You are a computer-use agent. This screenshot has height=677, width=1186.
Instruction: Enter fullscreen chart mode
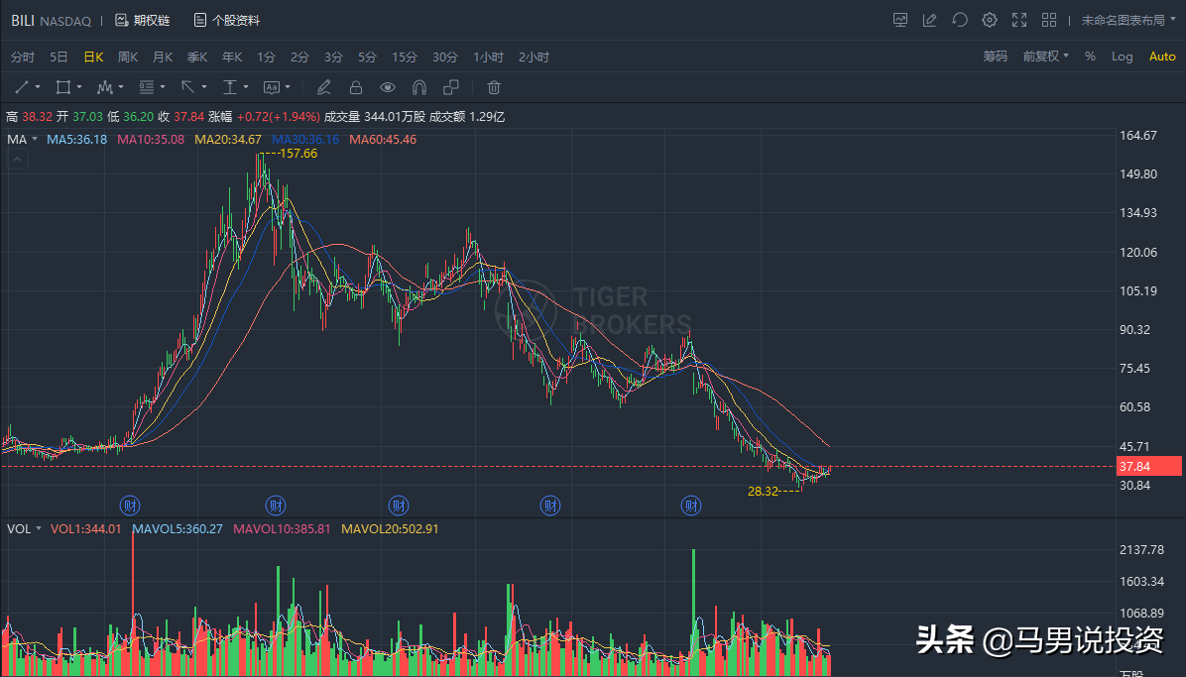point(1019,21)
